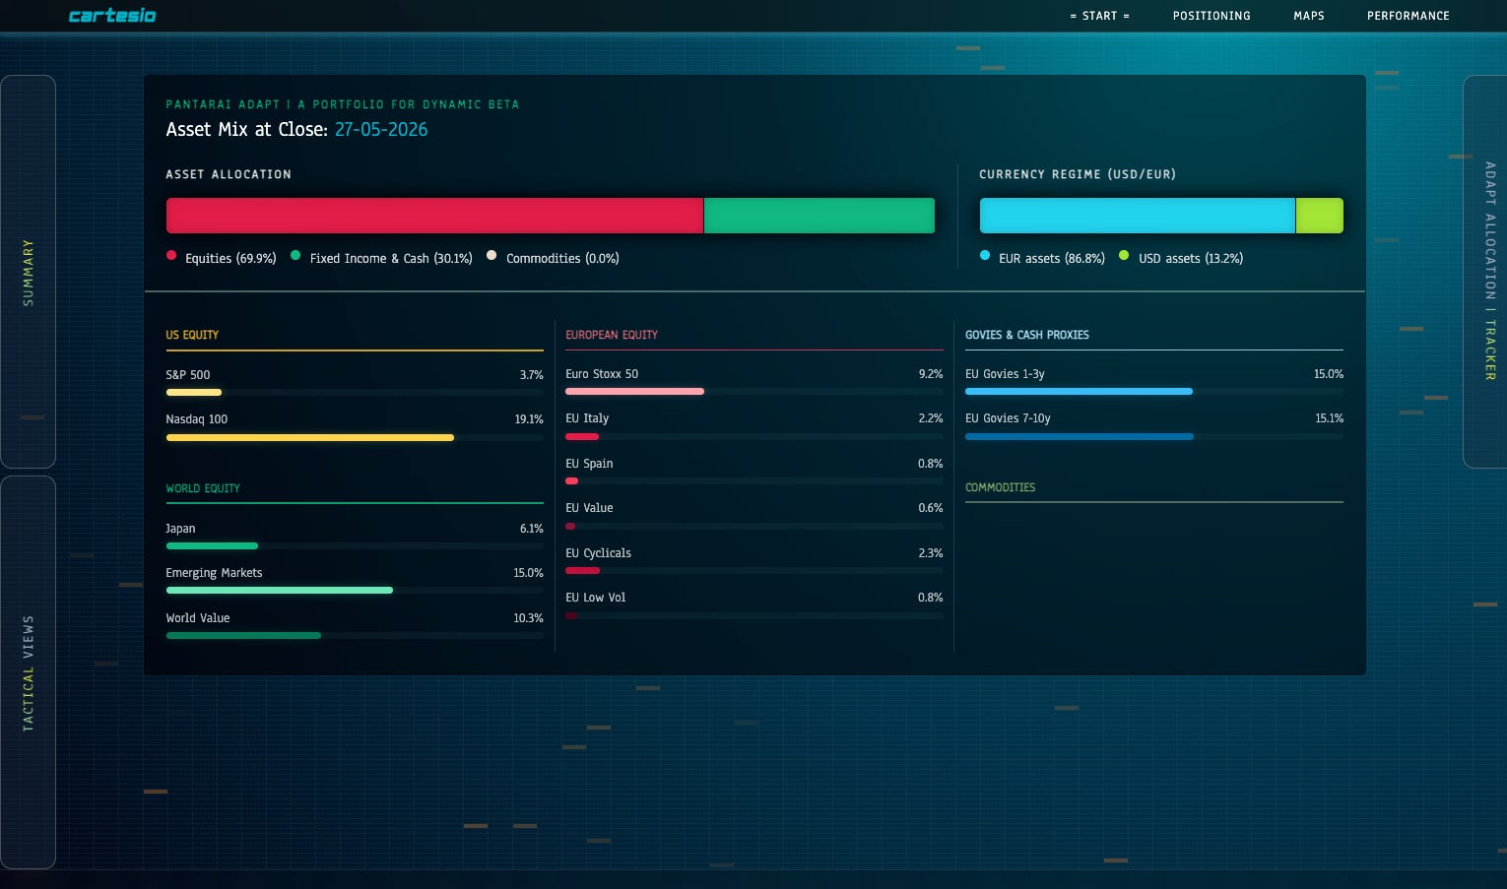This screenshot has height=889, width=1507.
Task: Click the red Equities legend dot
Action: (171, 256)
